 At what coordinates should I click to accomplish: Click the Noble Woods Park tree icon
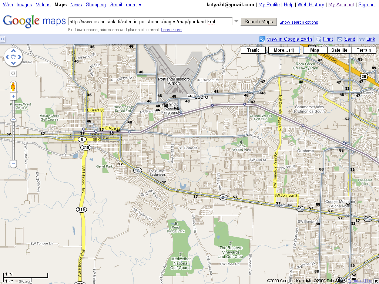(x=241, y=142)
